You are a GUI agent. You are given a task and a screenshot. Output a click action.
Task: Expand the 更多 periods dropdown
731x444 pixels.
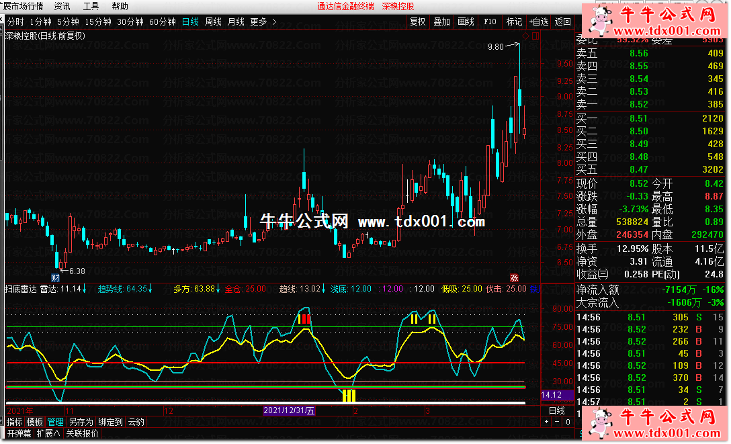tap(263, 21)
